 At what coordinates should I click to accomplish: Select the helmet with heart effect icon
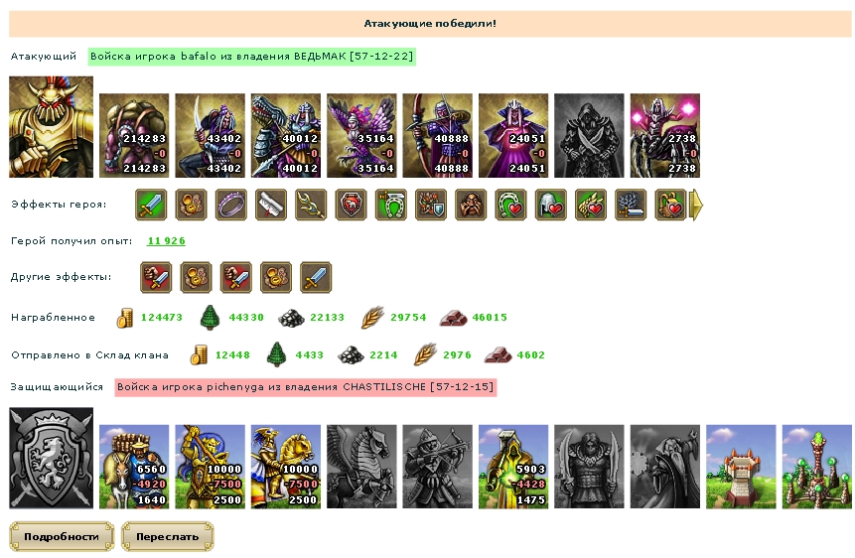click(x=551, y=205)
